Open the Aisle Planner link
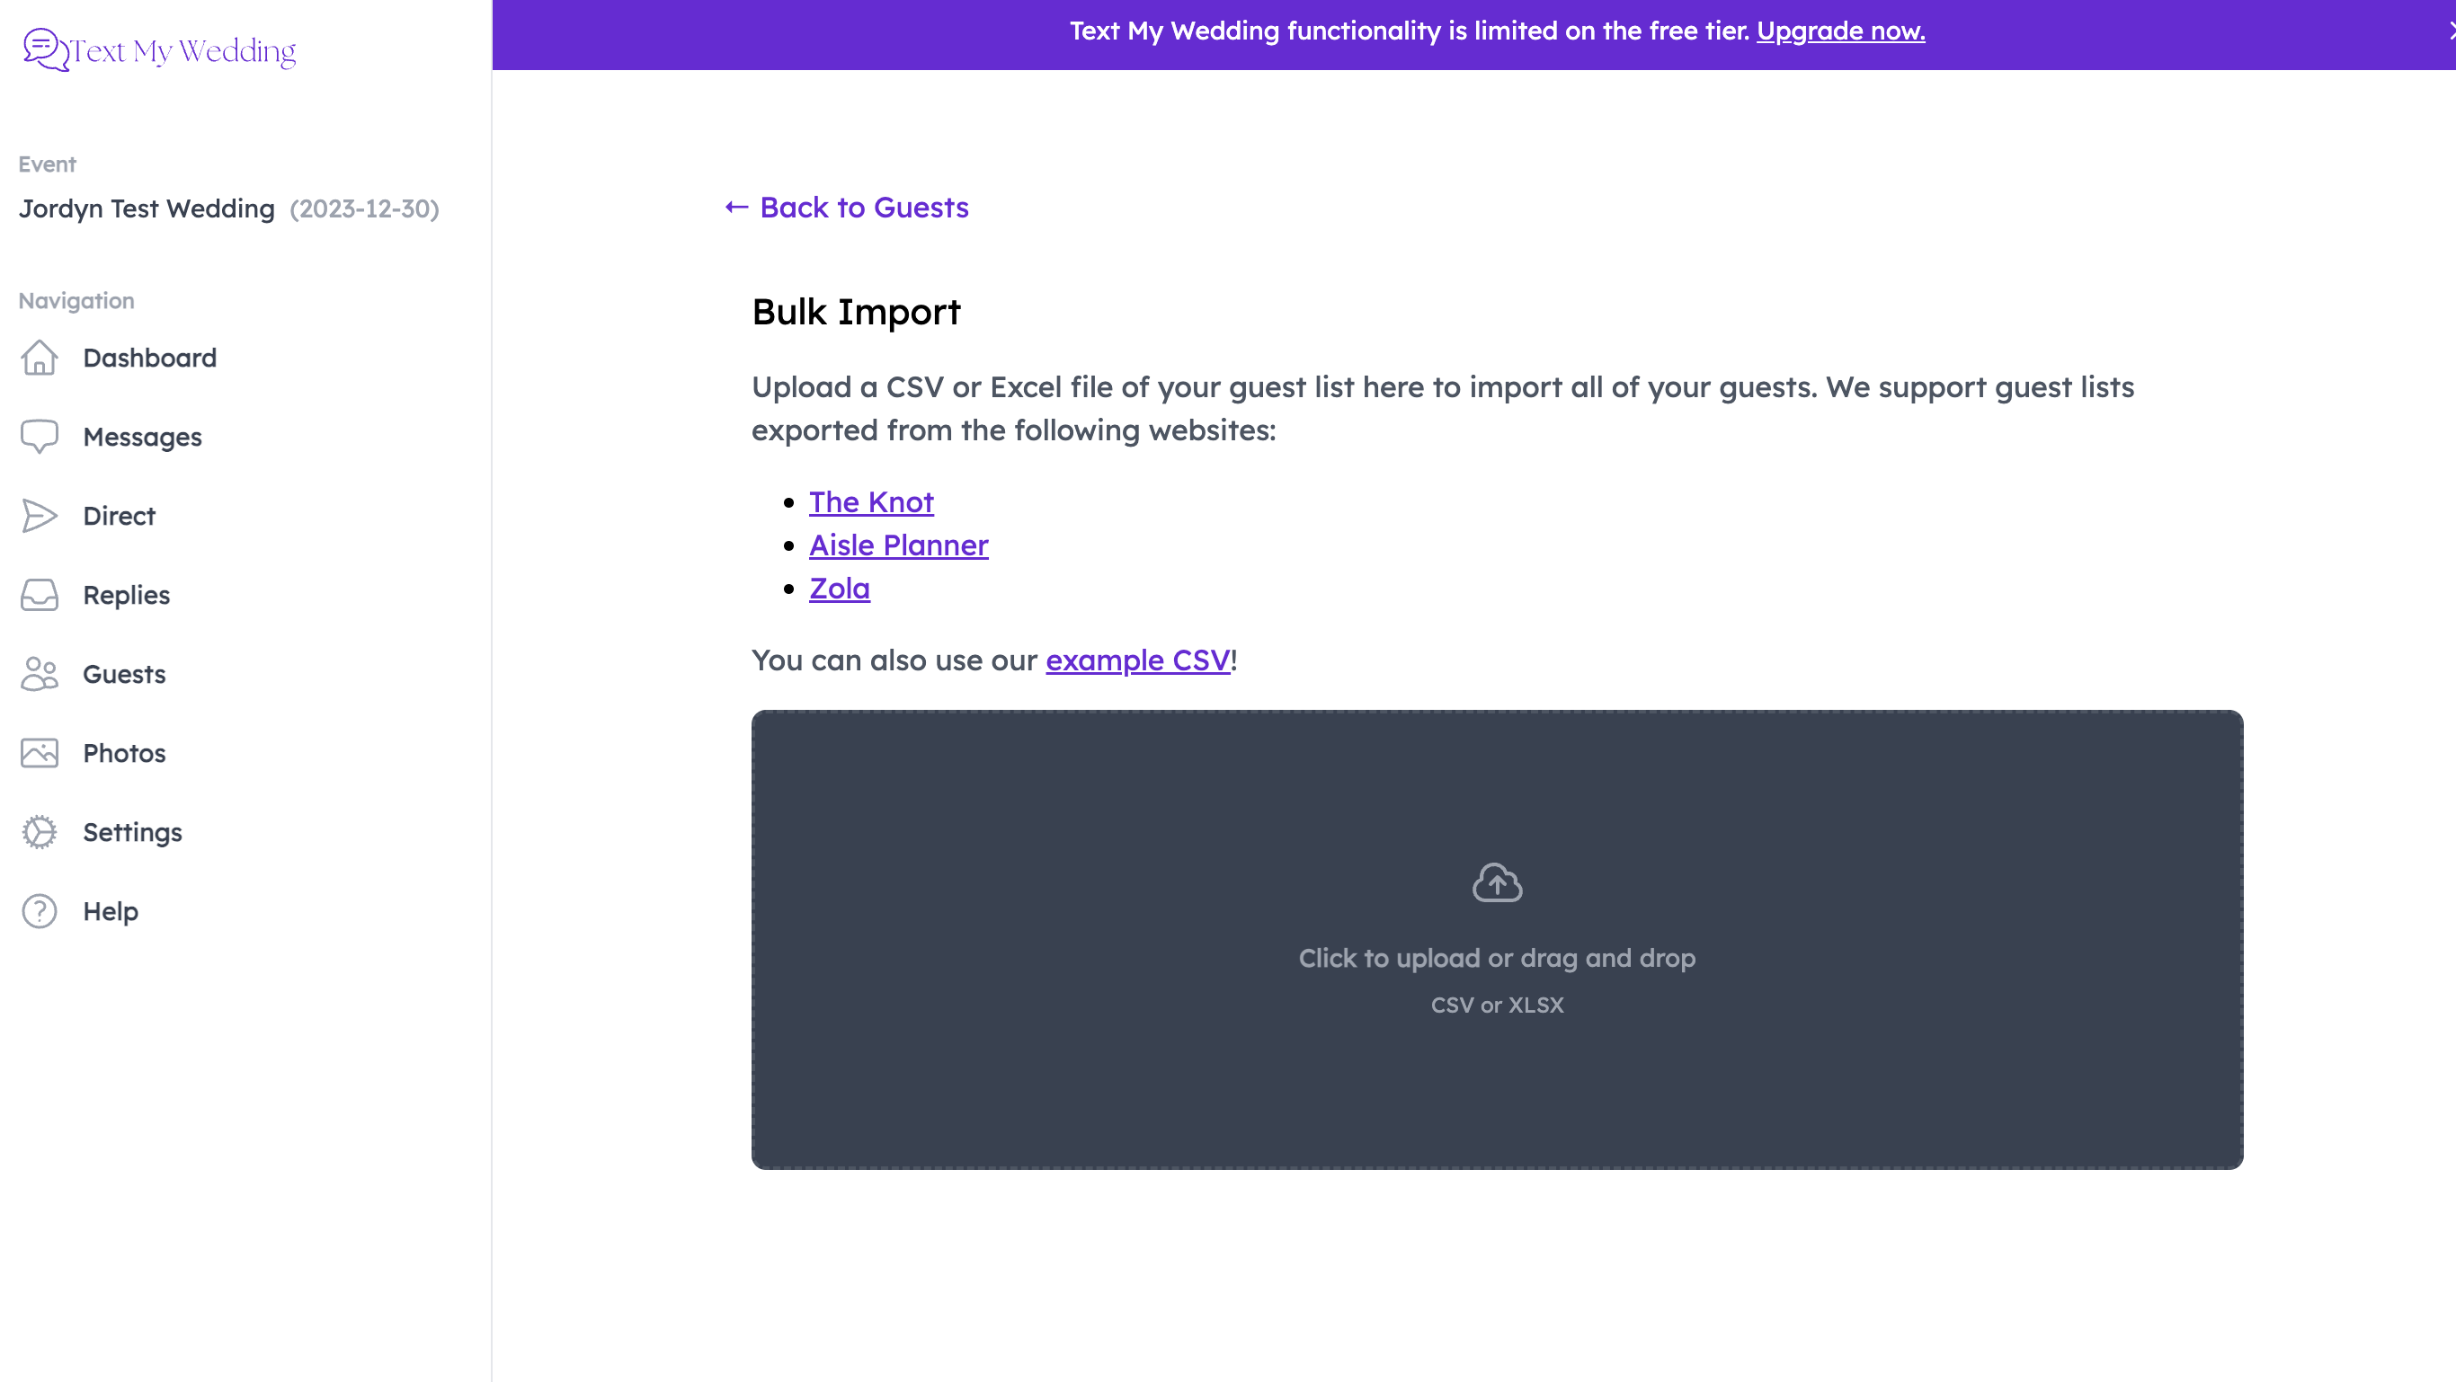 coord(898,545)
